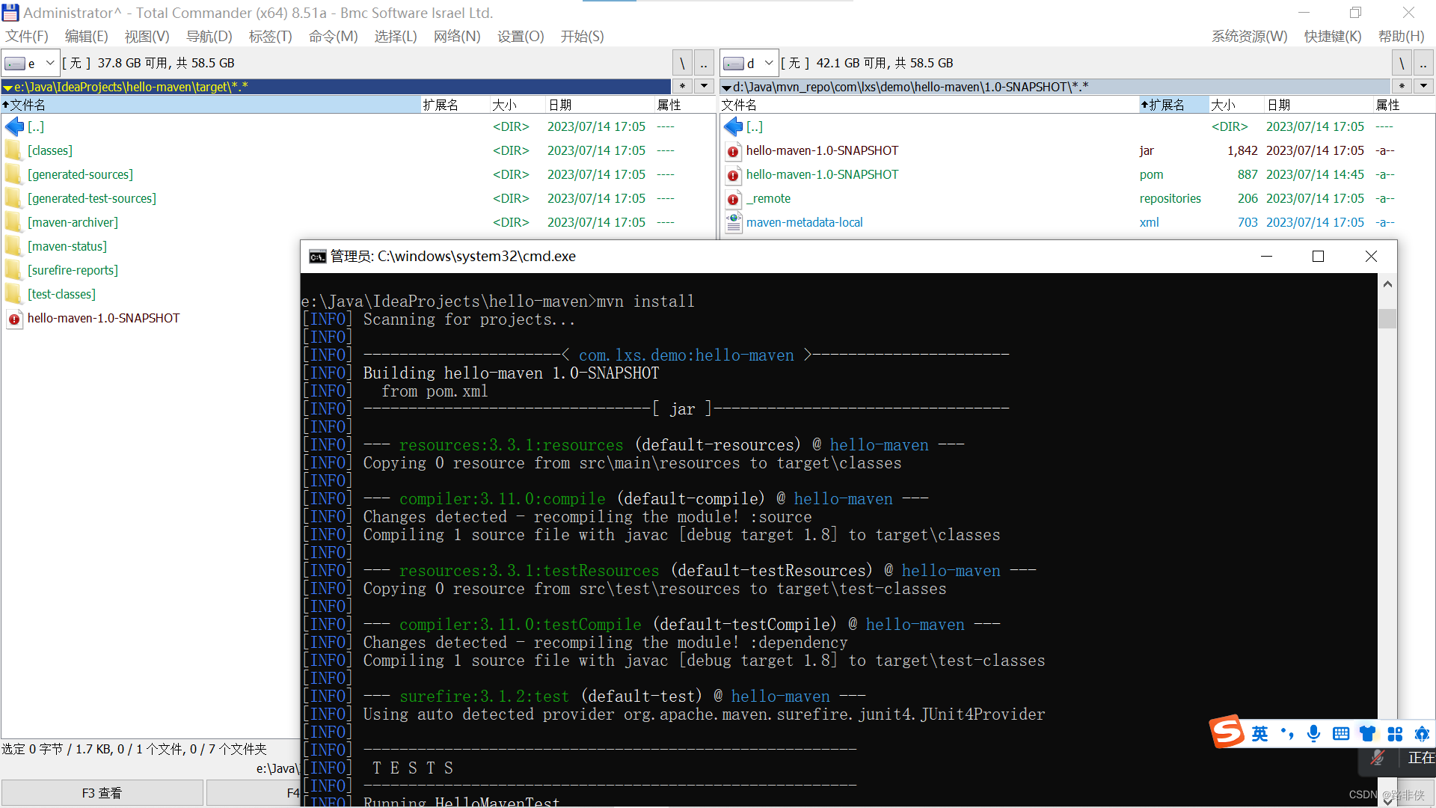Open right panel directory history arrow

coord(1424,87)
